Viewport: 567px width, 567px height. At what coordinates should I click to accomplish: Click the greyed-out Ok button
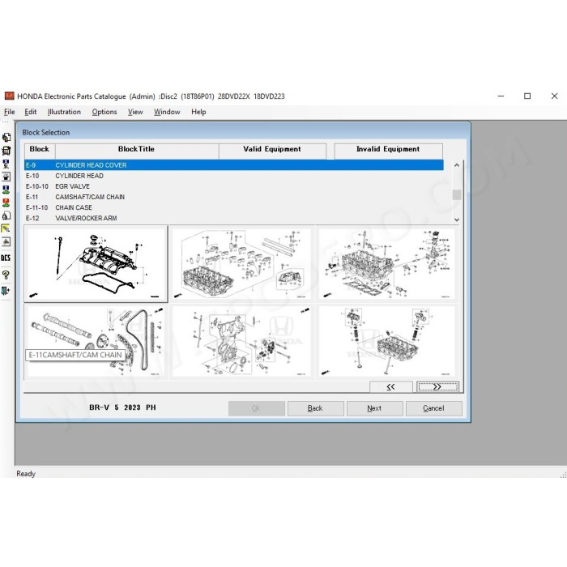point(257,408)
